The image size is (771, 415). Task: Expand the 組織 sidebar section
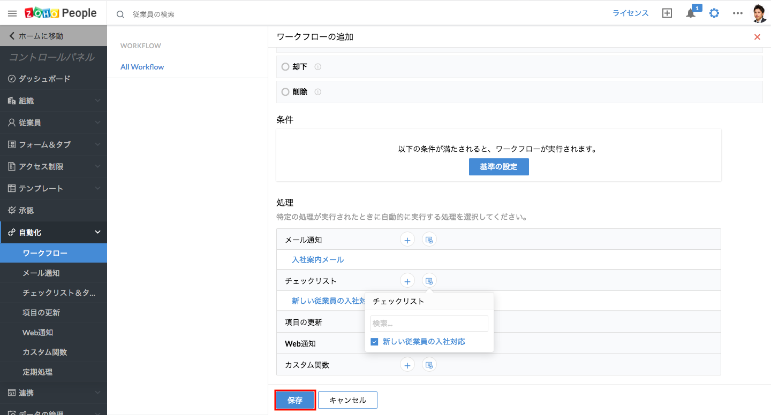click(54, 101)
